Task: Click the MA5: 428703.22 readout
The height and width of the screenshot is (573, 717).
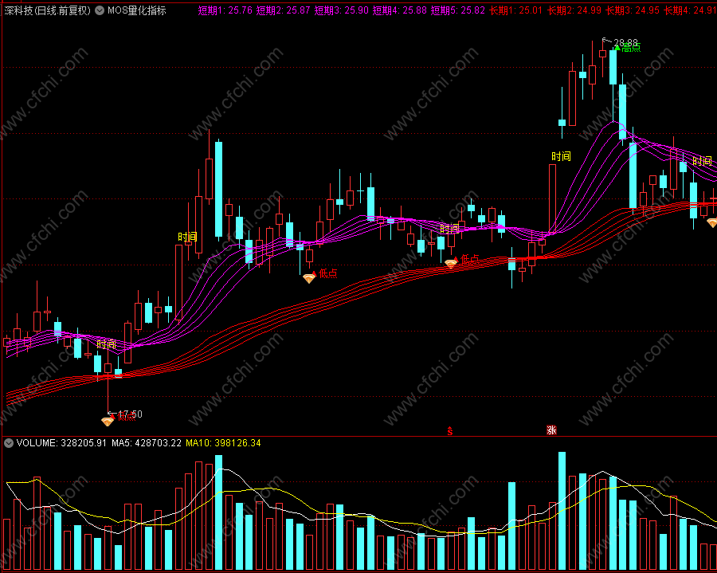Action: pyautogui.click(x=147, y=442)
